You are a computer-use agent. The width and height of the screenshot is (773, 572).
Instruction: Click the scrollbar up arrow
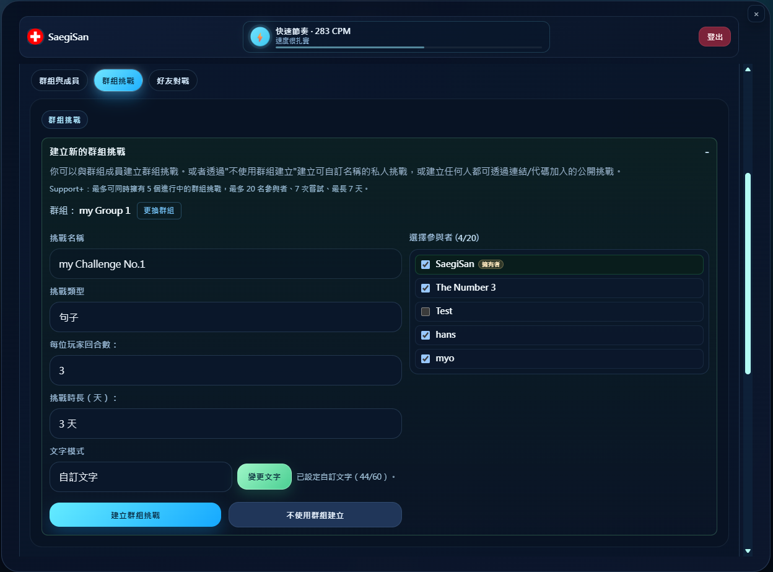tap(748, 69)
